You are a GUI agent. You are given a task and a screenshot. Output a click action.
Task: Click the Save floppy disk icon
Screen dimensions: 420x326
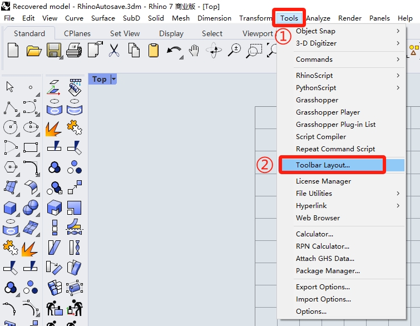pyautogui.click(x=54, y=51)
